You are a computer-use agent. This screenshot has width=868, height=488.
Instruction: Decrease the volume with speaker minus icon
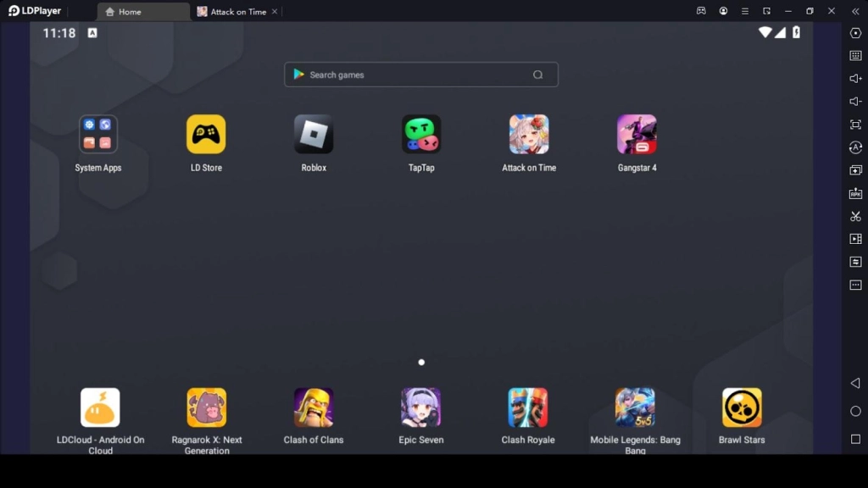pyautogui.click(x=855, y=102)
